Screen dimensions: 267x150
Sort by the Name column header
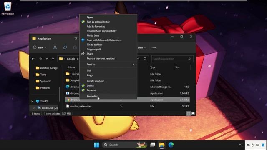[x=72, y=67]
